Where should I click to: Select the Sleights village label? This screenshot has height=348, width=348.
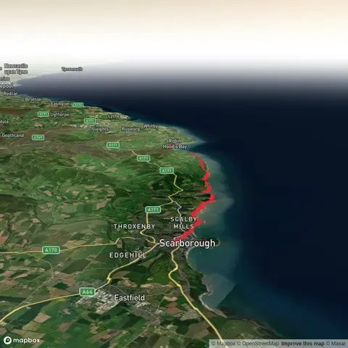point(100,129)
